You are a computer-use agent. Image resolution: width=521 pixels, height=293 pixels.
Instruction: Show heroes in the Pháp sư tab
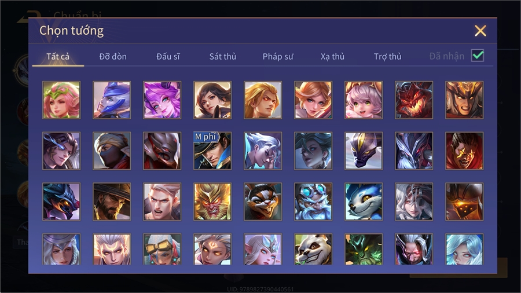(x=278, y=57)
